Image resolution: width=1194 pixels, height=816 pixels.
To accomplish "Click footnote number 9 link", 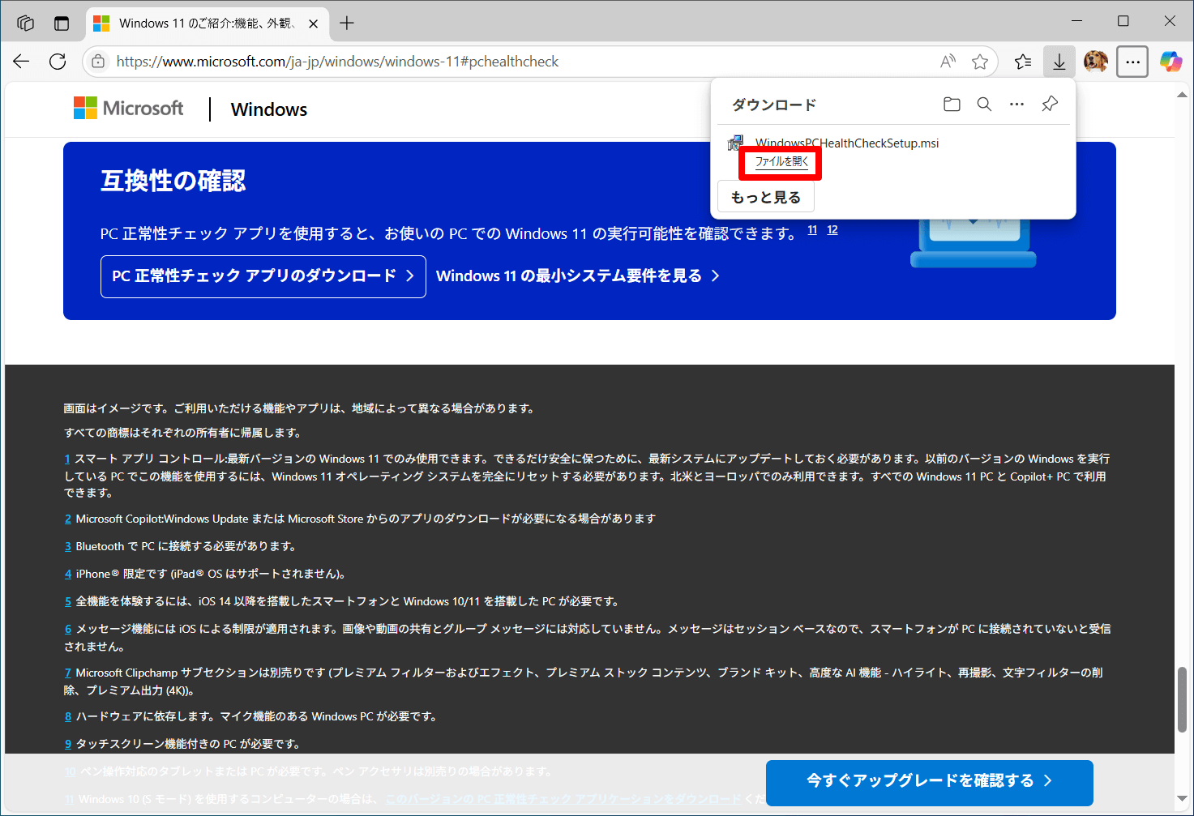I will (68, 744).
